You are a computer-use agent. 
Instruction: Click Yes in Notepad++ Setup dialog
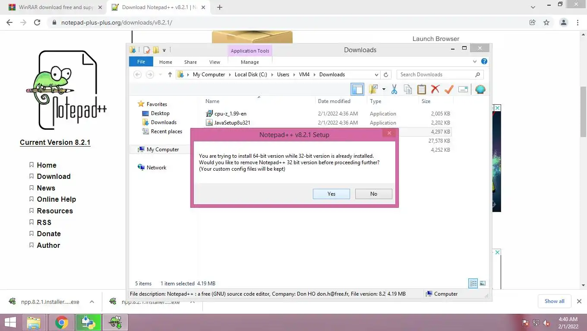pyautogui.click(x=331, y=194)
